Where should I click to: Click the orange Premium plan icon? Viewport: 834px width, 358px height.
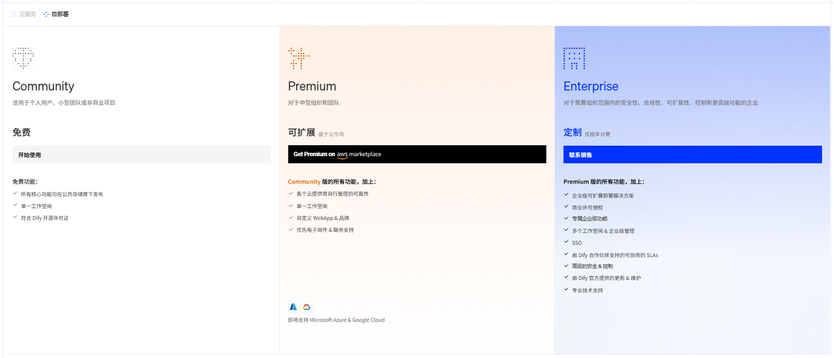(298, 58)
